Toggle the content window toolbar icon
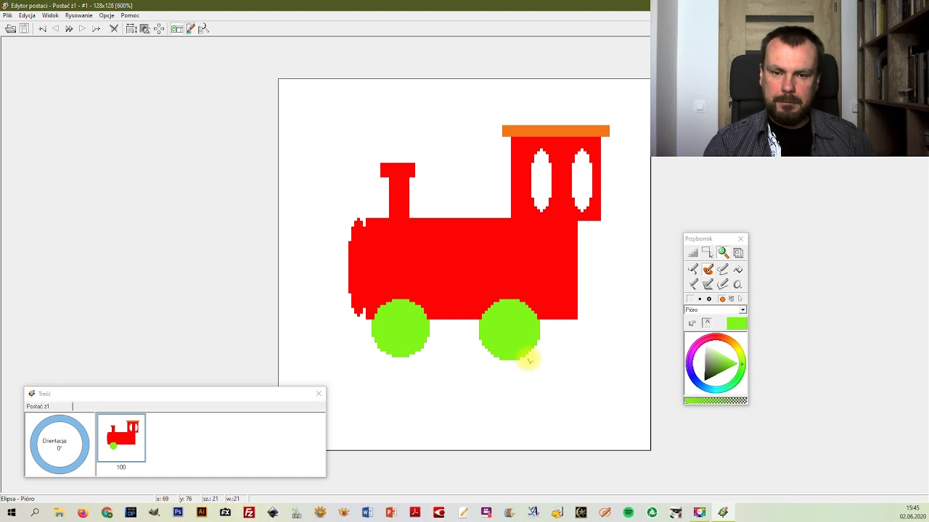 [176, 29]
